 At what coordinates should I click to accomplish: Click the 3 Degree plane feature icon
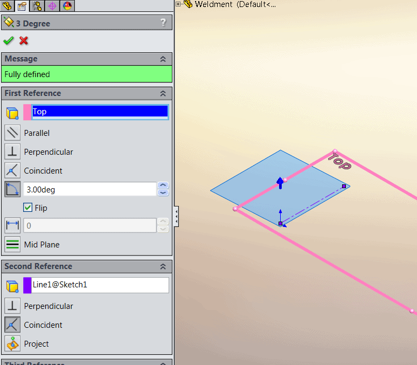9,22
